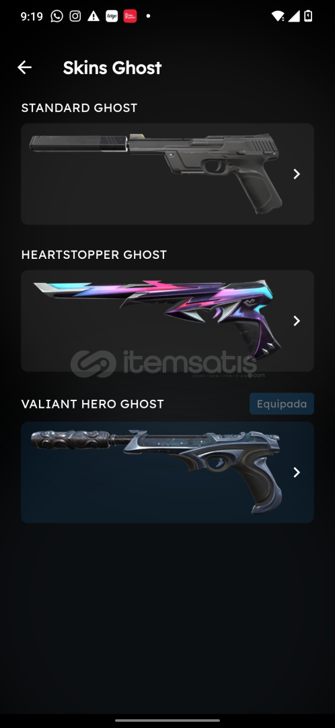The image size is (335, 728).
Task: Tap the HEARTSTOPPER GHOST heading
Action: (x=94, y=255)
